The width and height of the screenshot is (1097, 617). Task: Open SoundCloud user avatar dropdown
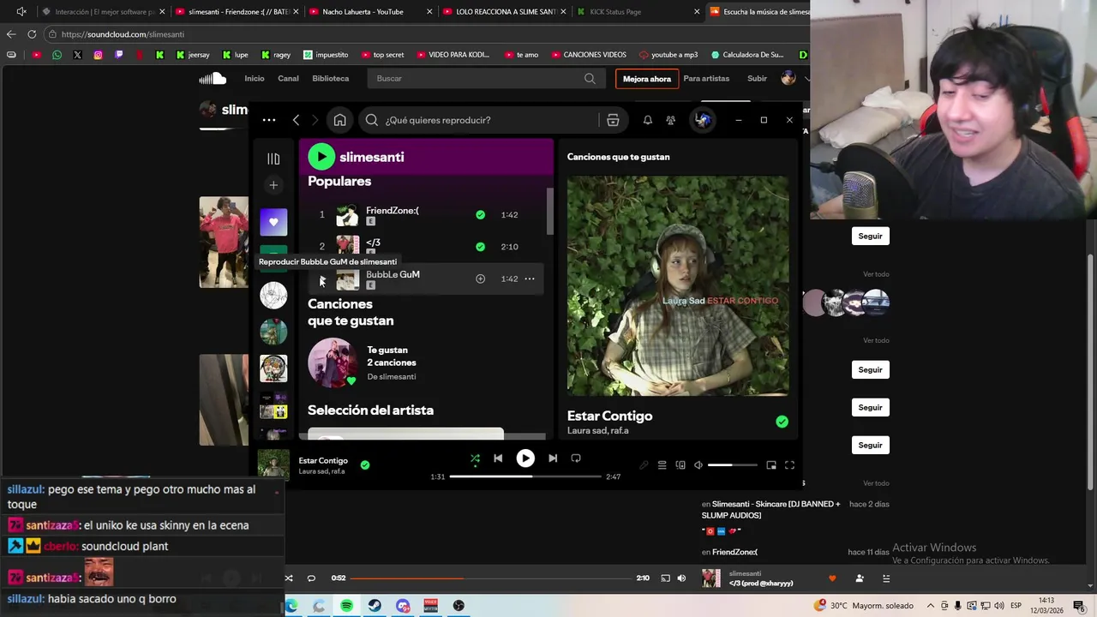coord(794,78)
